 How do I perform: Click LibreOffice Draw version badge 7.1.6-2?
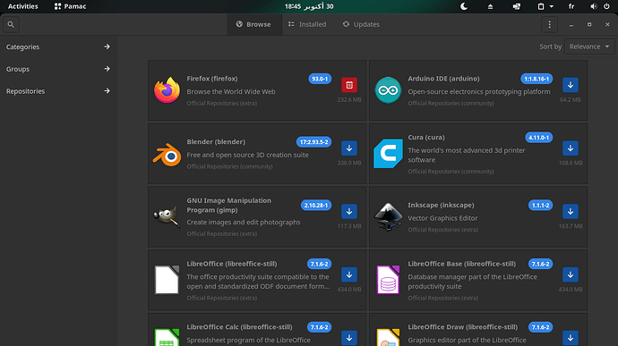[540, 327]
